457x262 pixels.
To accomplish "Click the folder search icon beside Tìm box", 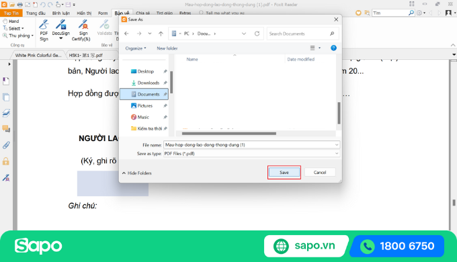I will click(367, 13).
